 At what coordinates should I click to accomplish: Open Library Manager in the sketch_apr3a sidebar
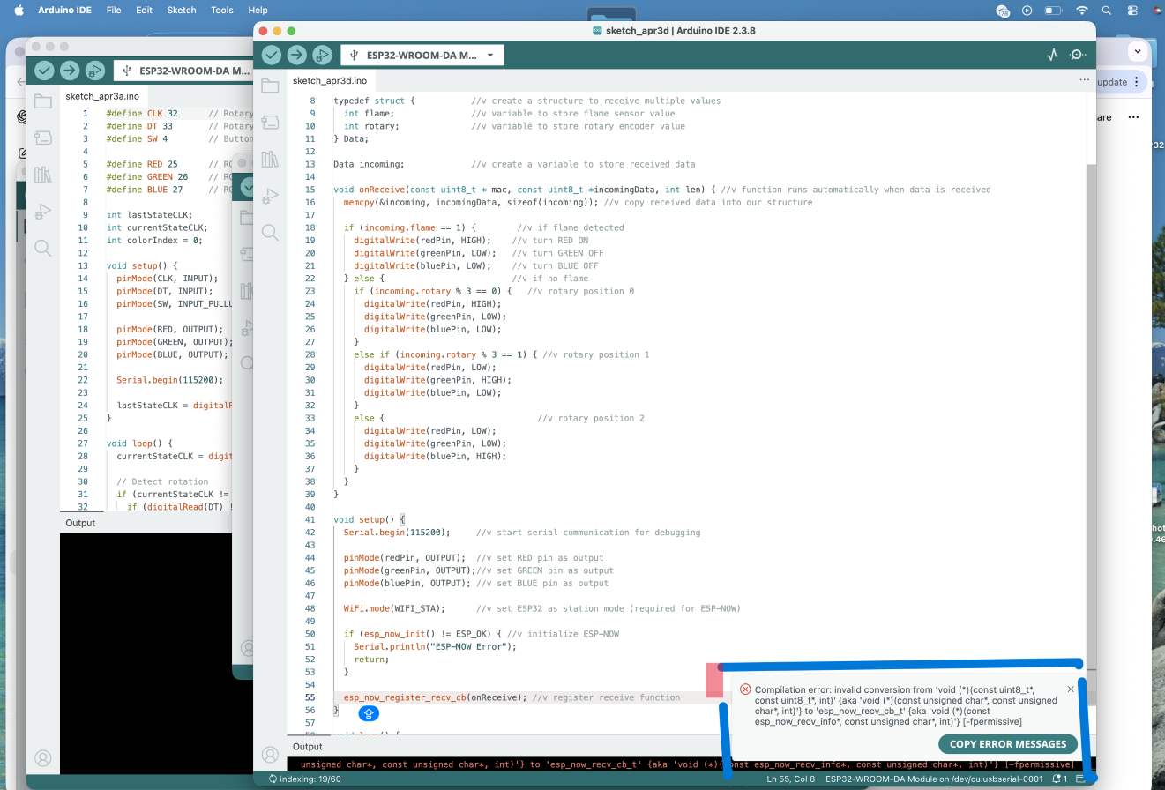tap(42, 175)
